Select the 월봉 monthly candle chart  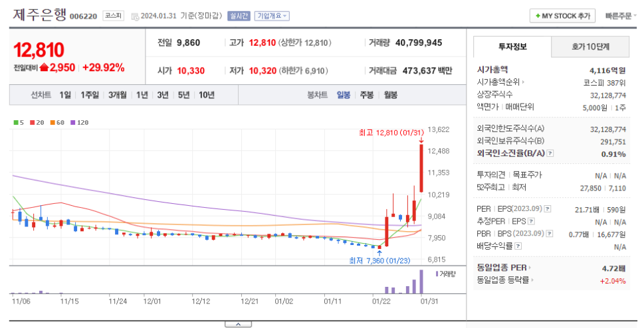click(x=391, y=95)
